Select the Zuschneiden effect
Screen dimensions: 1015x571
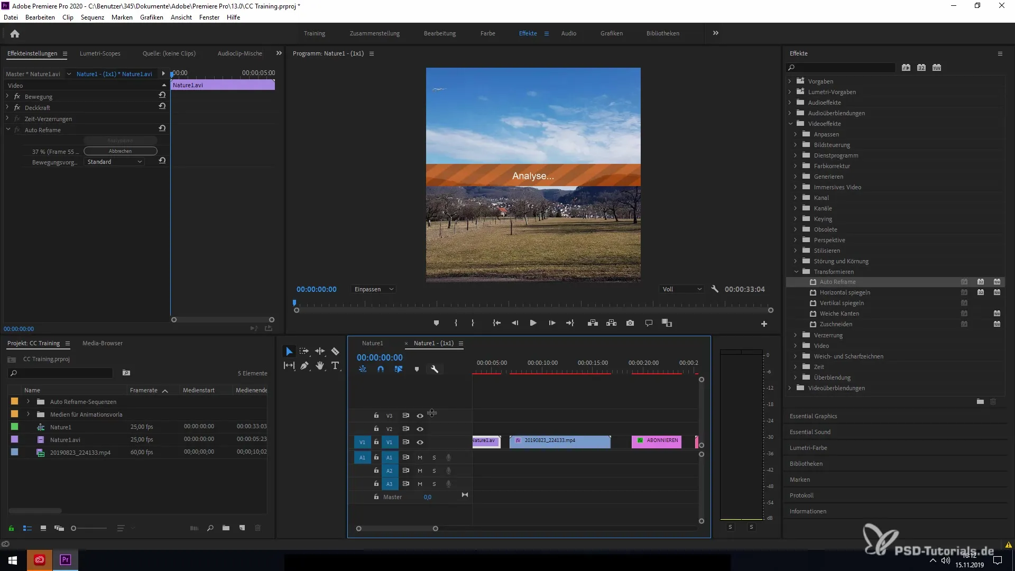(x=836, y=324)
